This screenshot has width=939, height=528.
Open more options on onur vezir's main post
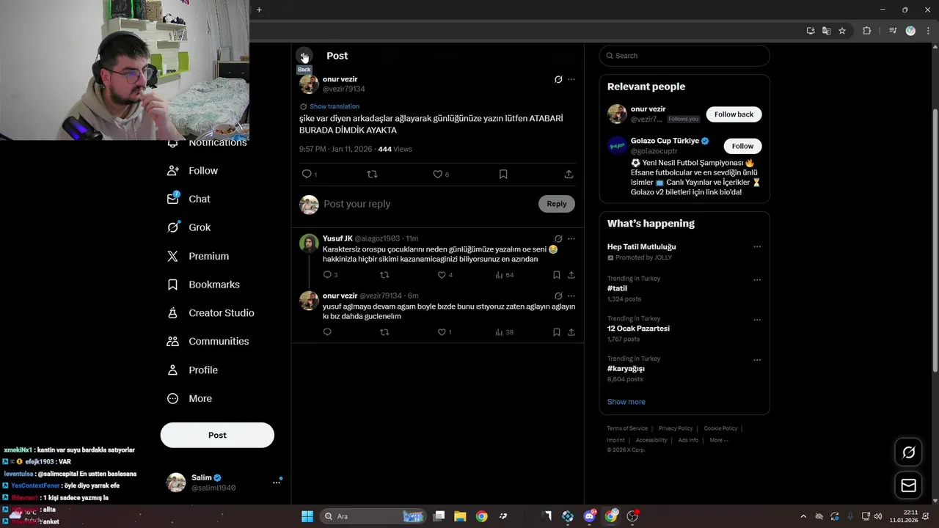[571, 79]
